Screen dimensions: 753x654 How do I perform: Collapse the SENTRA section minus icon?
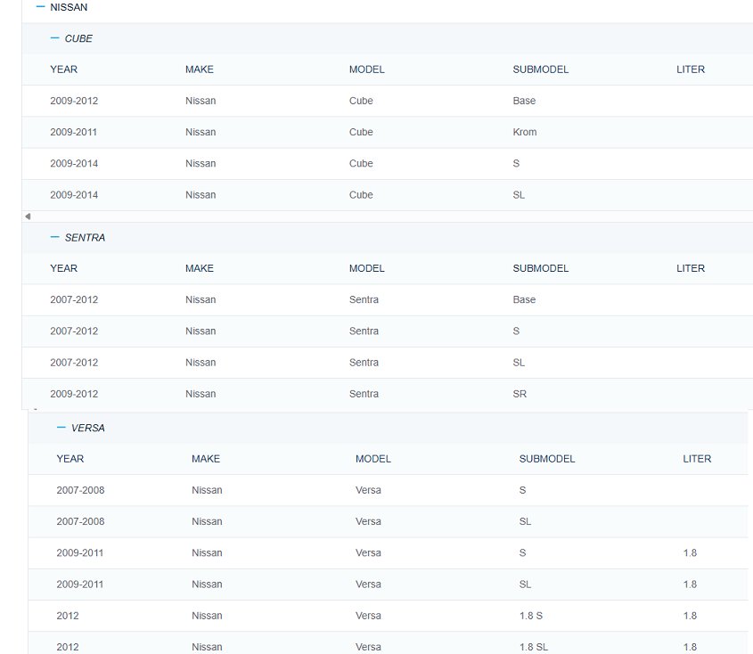click(55, 238)
